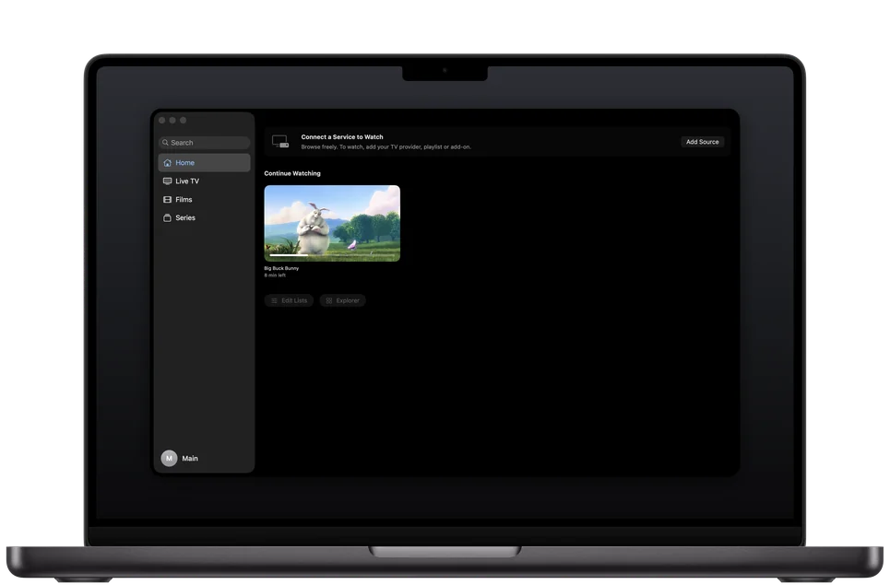The image size is (890, 585).
Task: Click the Big Buck Bunny progress bar
Action: coord(332,256)
